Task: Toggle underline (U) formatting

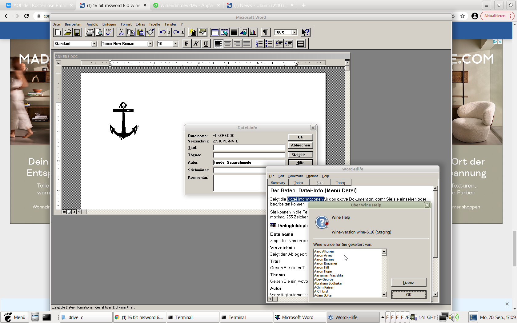Action: pos(206,44)
